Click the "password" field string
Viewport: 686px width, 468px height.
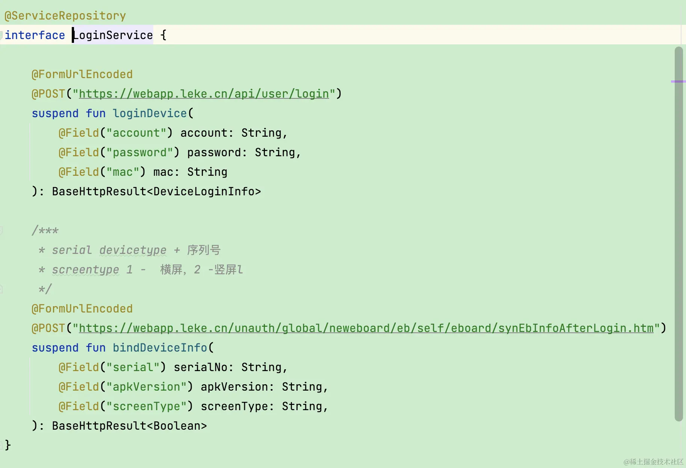139,152
